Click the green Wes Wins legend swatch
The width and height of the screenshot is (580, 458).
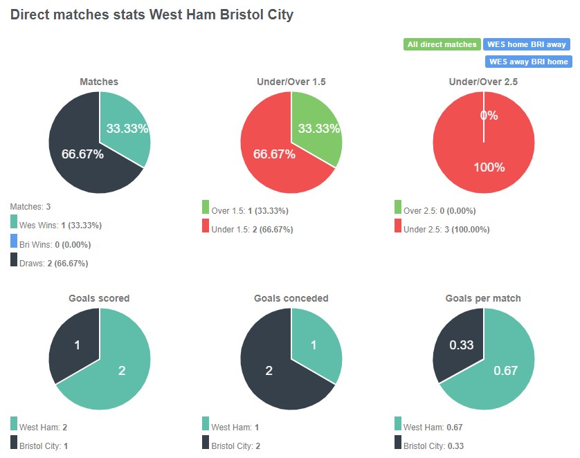click(x=12, y=222)
